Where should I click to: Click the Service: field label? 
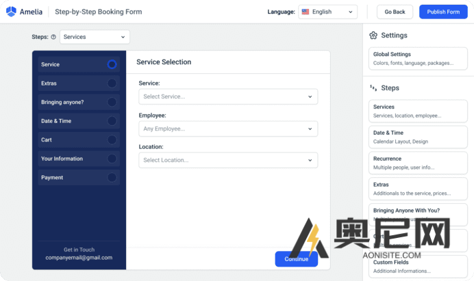149,83
